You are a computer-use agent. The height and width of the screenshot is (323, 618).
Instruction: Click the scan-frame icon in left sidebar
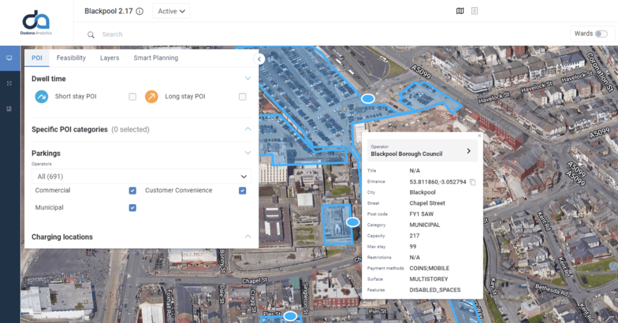pos(9,83)
